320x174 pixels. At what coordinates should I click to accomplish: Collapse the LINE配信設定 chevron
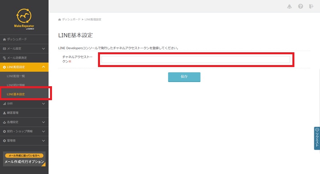[44, 67]
